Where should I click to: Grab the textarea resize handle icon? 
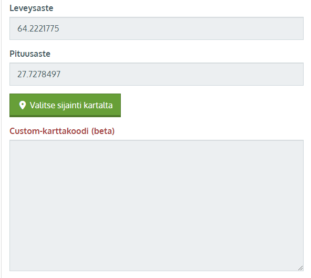pyautogui.click(x=300, y=268)
